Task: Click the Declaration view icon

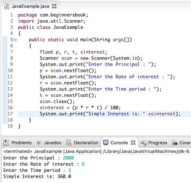Action: [69, 143]
